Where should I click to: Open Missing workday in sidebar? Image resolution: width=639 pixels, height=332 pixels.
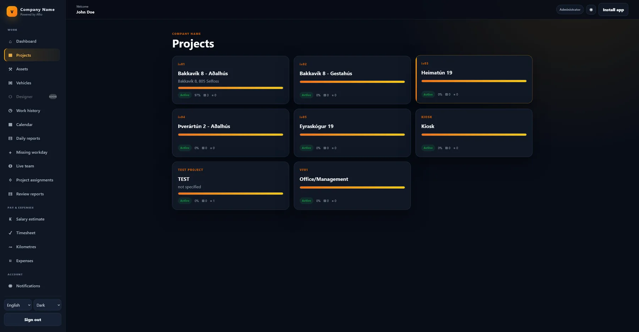(x=32, y=152)
